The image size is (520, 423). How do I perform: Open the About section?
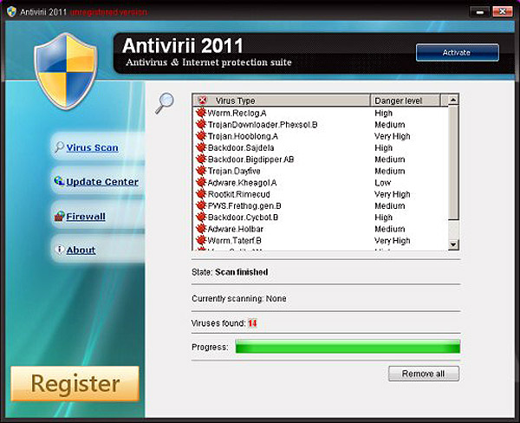[81, 250]
